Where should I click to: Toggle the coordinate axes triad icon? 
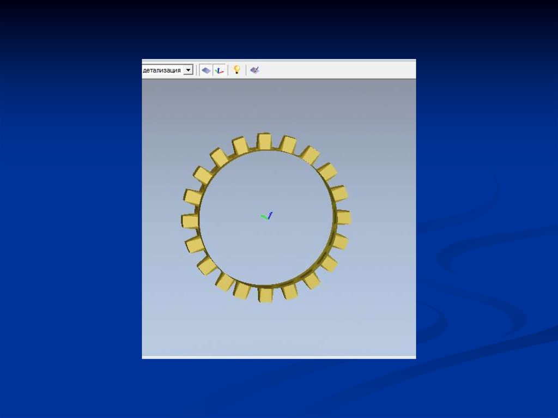click(x=219, y=70)
